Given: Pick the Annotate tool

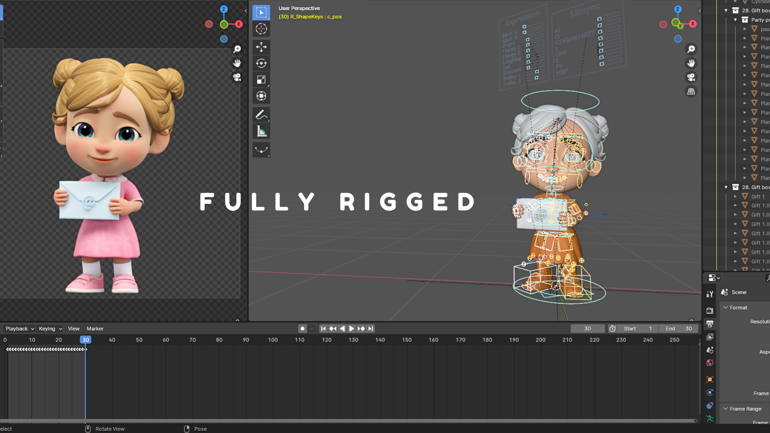Looking at the screenshot, I should coord(261,115).
